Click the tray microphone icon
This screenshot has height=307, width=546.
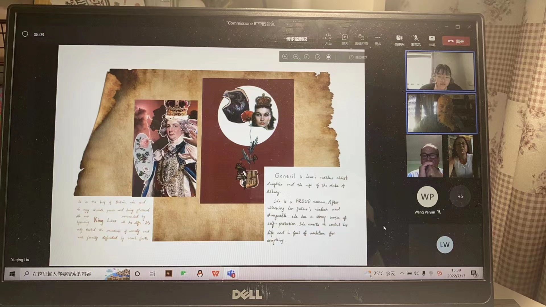(424, 273)
